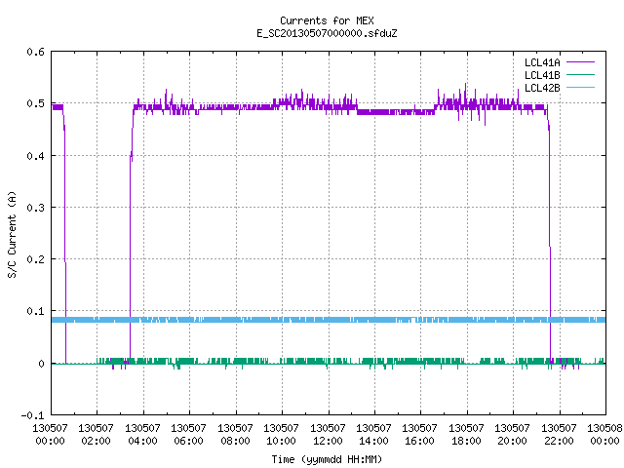This screenshot has height=468, width=624.
Task: Click the LCL41A legend label
Action: coord(542,62)
